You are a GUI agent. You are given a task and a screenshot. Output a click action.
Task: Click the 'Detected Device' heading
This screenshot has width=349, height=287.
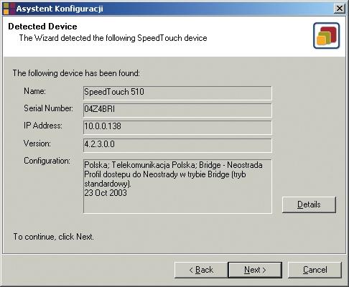pos(42,27)
